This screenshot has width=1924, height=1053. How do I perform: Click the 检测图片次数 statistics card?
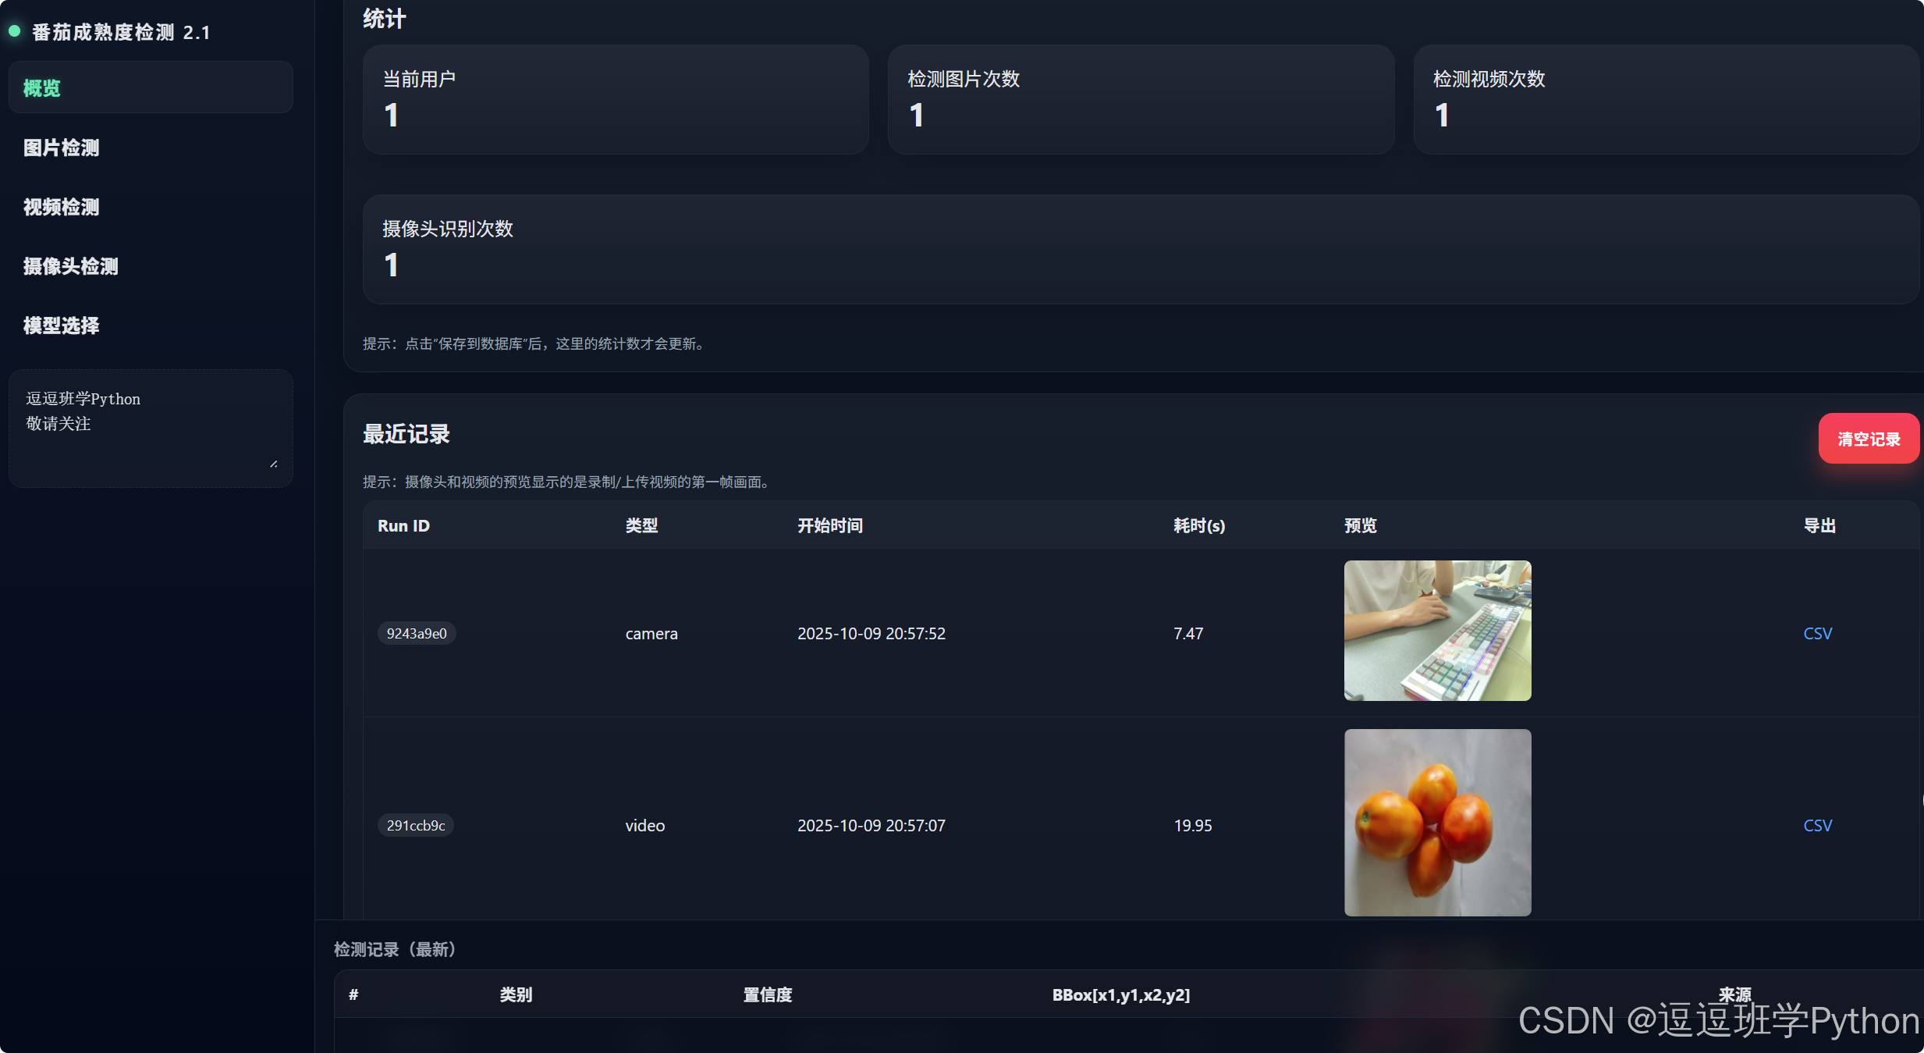click(1140, 99)
